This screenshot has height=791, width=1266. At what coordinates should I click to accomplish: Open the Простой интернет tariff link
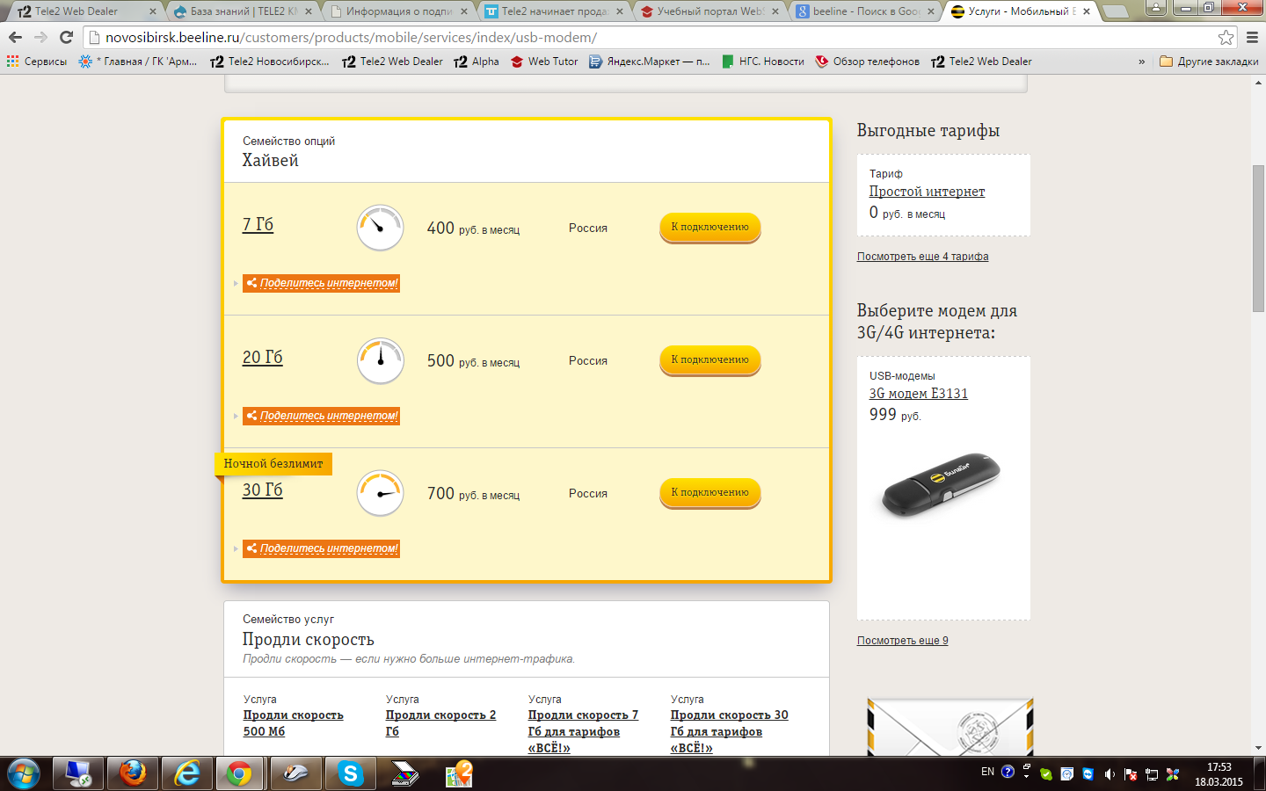pos(927,192)
